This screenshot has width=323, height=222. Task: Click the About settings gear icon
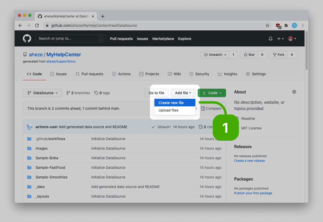(x=294, y=92)
